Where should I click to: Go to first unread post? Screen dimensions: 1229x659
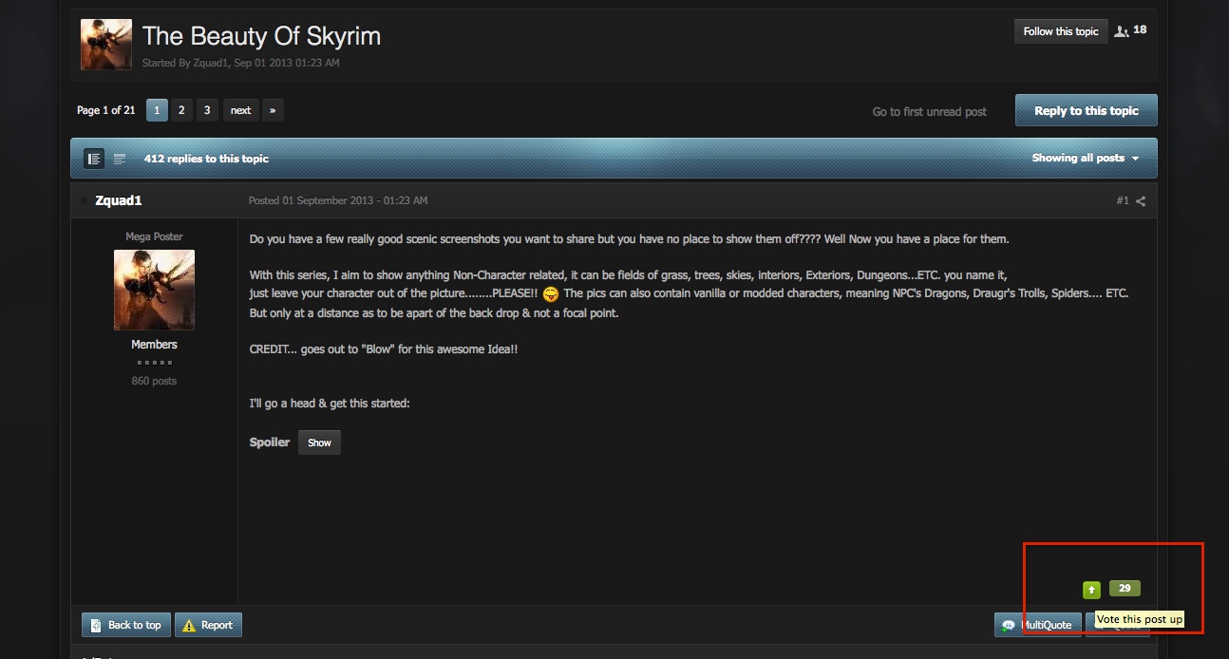pyautogui.click(x=930, y=112)
